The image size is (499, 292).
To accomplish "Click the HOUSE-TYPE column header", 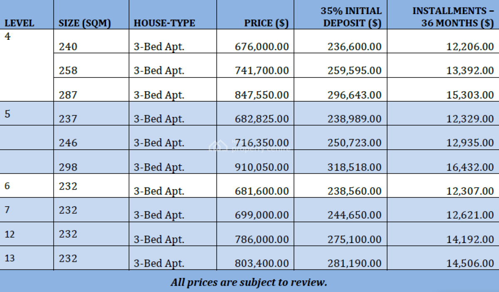I will (164, 23).
